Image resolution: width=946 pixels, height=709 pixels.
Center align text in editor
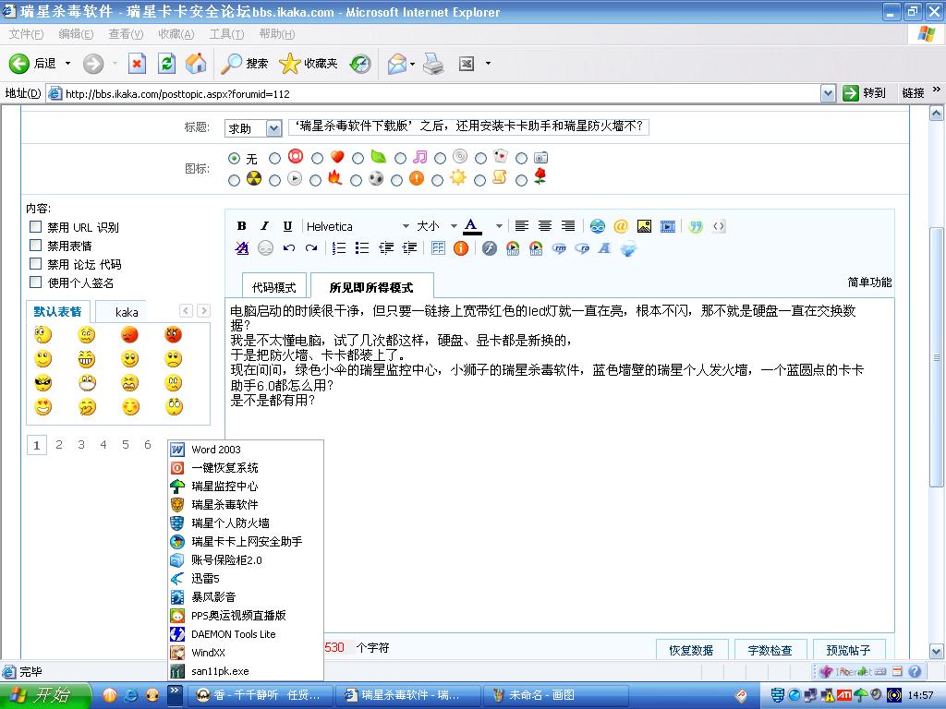[x=545, y=226]
